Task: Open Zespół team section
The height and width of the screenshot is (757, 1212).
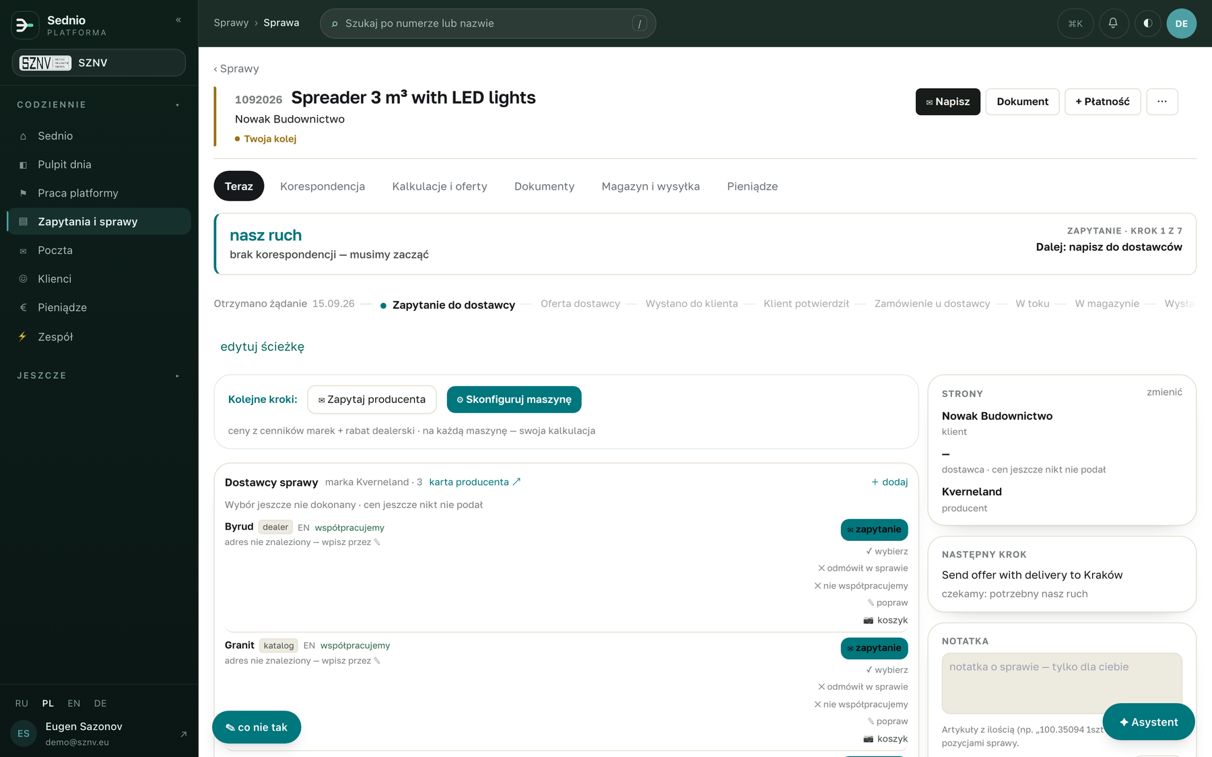Action: point(98,336)
